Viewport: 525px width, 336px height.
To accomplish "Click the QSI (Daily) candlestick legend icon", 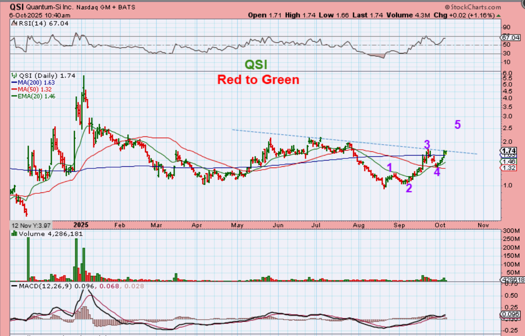I will tap(13, 76).
